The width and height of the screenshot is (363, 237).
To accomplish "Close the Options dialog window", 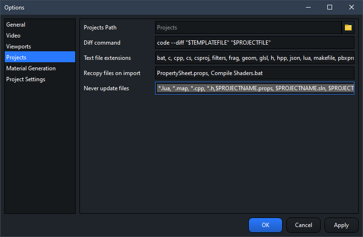I will [352, 7].
